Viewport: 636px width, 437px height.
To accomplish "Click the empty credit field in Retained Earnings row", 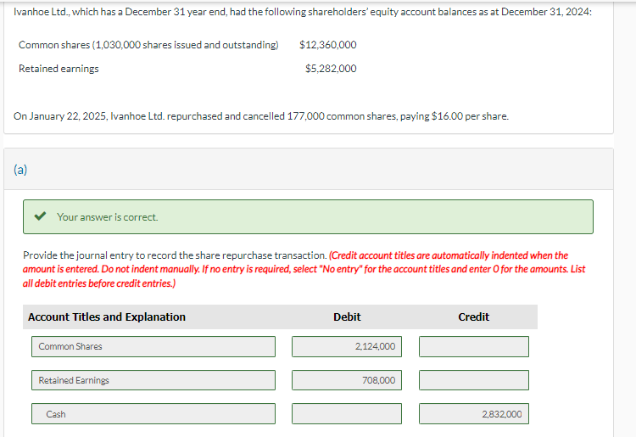I will click(x=474, y=380).
